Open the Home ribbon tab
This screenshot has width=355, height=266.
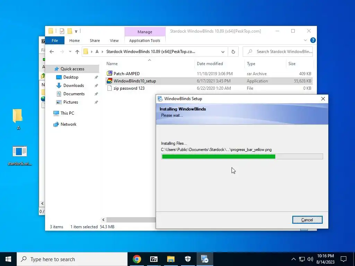click(x=75, y=41)
